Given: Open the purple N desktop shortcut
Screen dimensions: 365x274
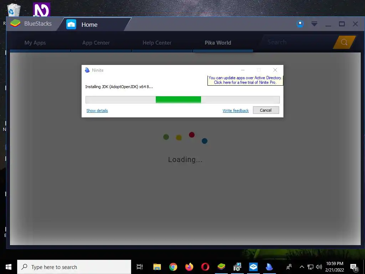Looking at the screenshot, I should 42,10.
